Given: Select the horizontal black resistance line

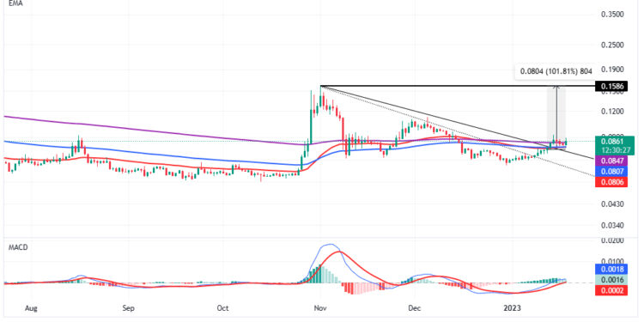Looking at the screenshot, I should pos(458,86).
